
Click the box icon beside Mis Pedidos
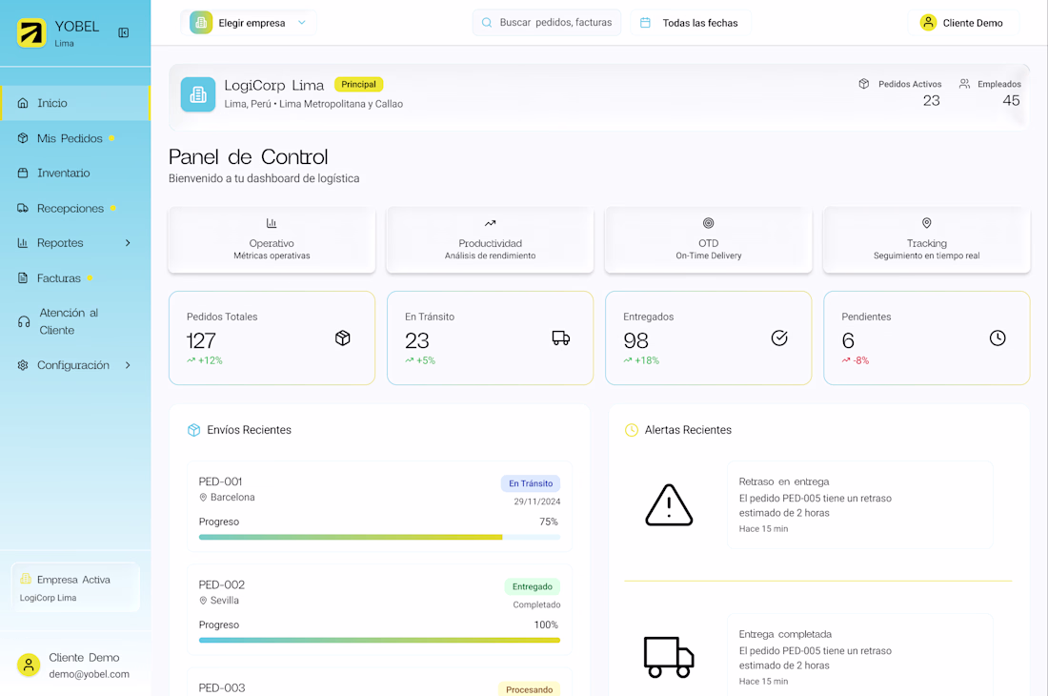[23, 138]
